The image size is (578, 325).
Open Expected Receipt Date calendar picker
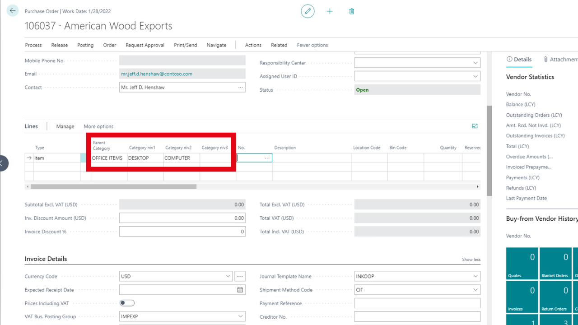pyautogui.click(x=240, y=290)
